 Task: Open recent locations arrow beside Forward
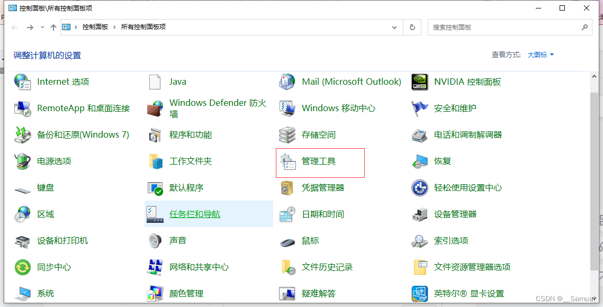click(42, 28)
